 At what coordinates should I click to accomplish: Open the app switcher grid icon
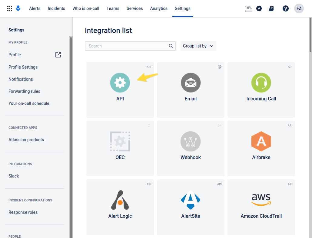(x=10, y=8)
